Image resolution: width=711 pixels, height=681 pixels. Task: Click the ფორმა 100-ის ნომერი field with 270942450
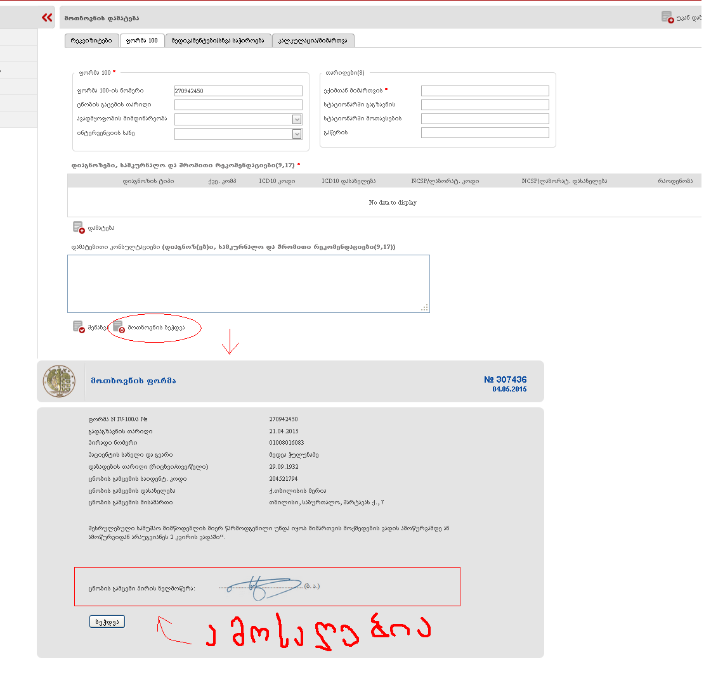238,91
